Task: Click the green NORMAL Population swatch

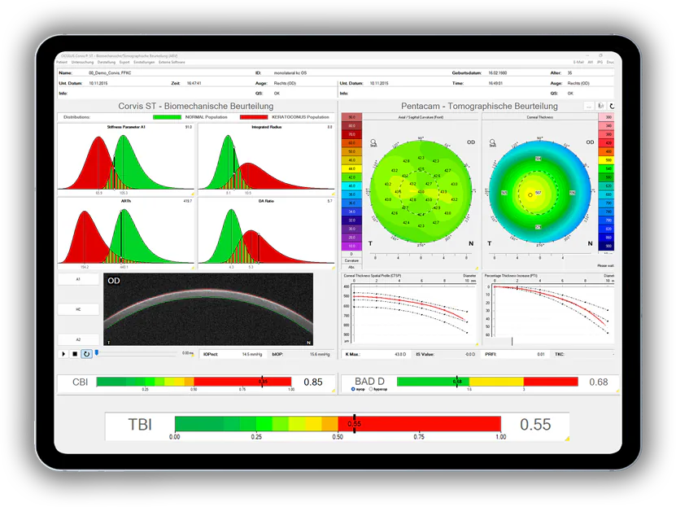Action: pos(167,117)
